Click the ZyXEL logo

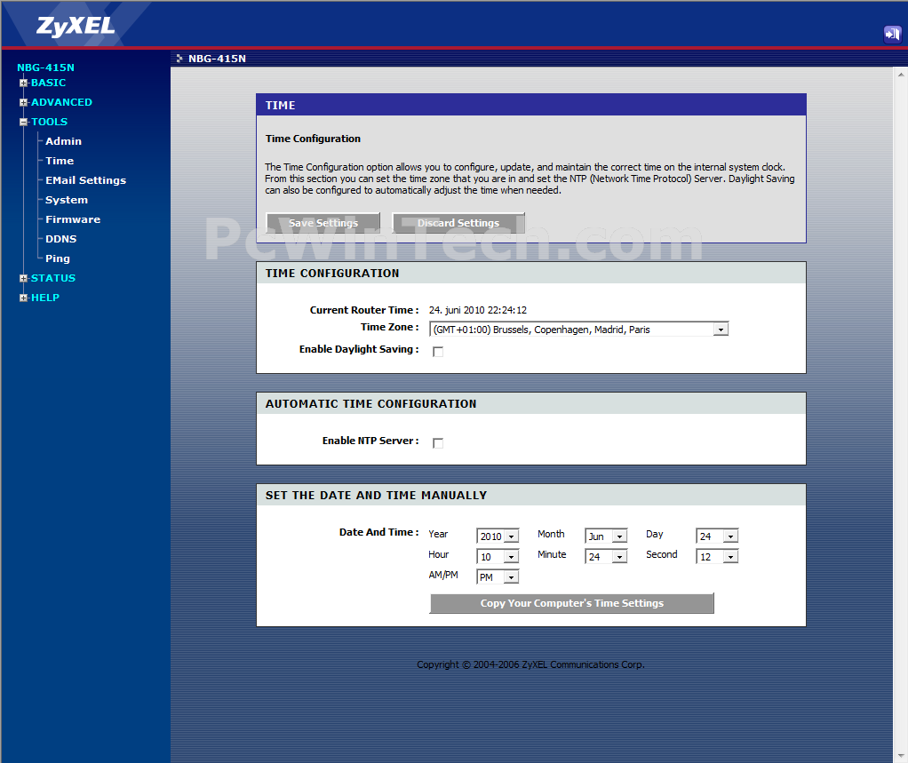[x=76, y=26]
